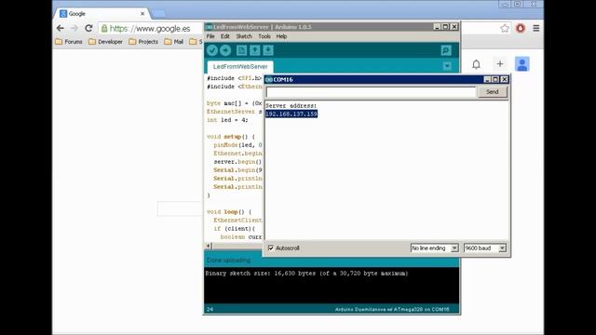Viewport: 596px width, 335px height.
Task: Click the 'Server address:' serial output line
Action: coord(291,105)
